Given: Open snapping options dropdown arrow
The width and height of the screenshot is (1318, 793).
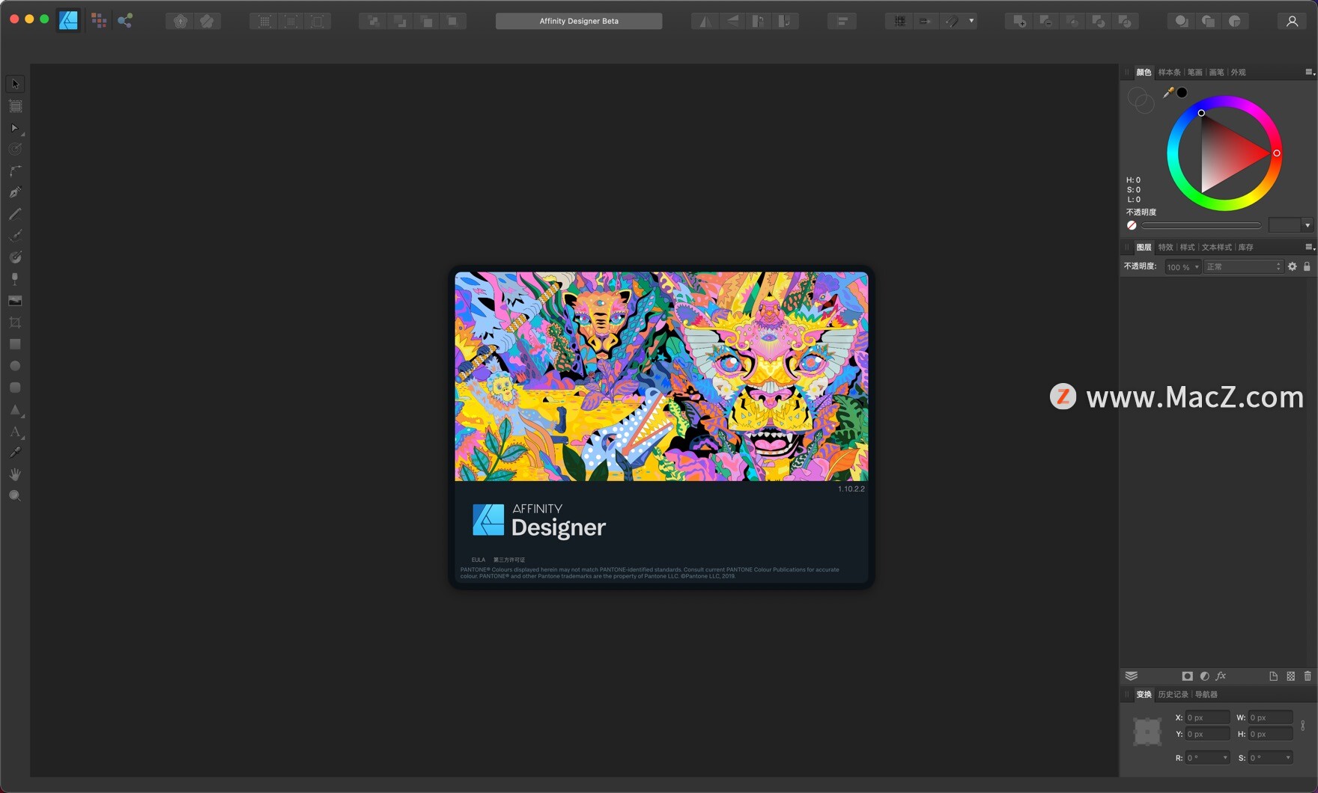Looking at the screenshot, I should 971,21.
